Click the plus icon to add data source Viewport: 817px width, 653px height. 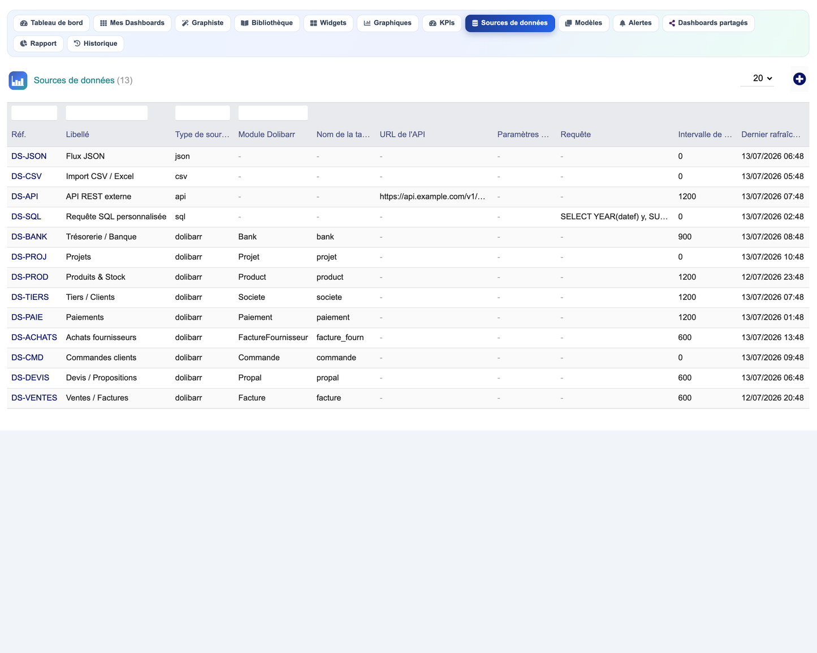coord(799,79)
